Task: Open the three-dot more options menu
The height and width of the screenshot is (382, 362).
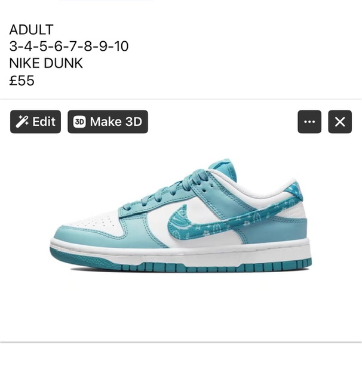Action: [x=309, y=122]
